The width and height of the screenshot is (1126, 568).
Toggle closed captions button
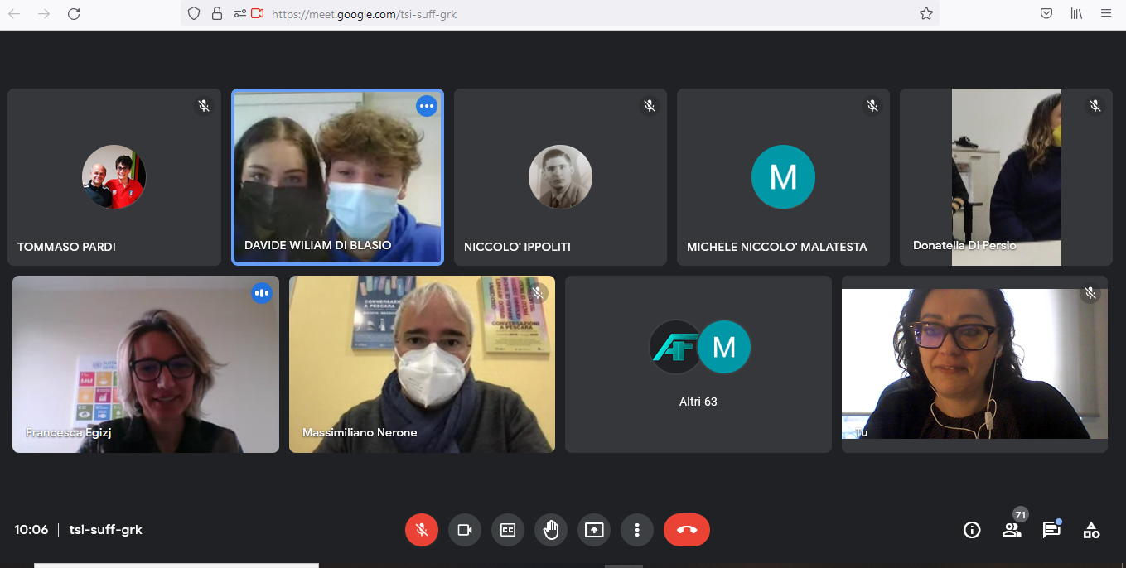pos(508,530)
